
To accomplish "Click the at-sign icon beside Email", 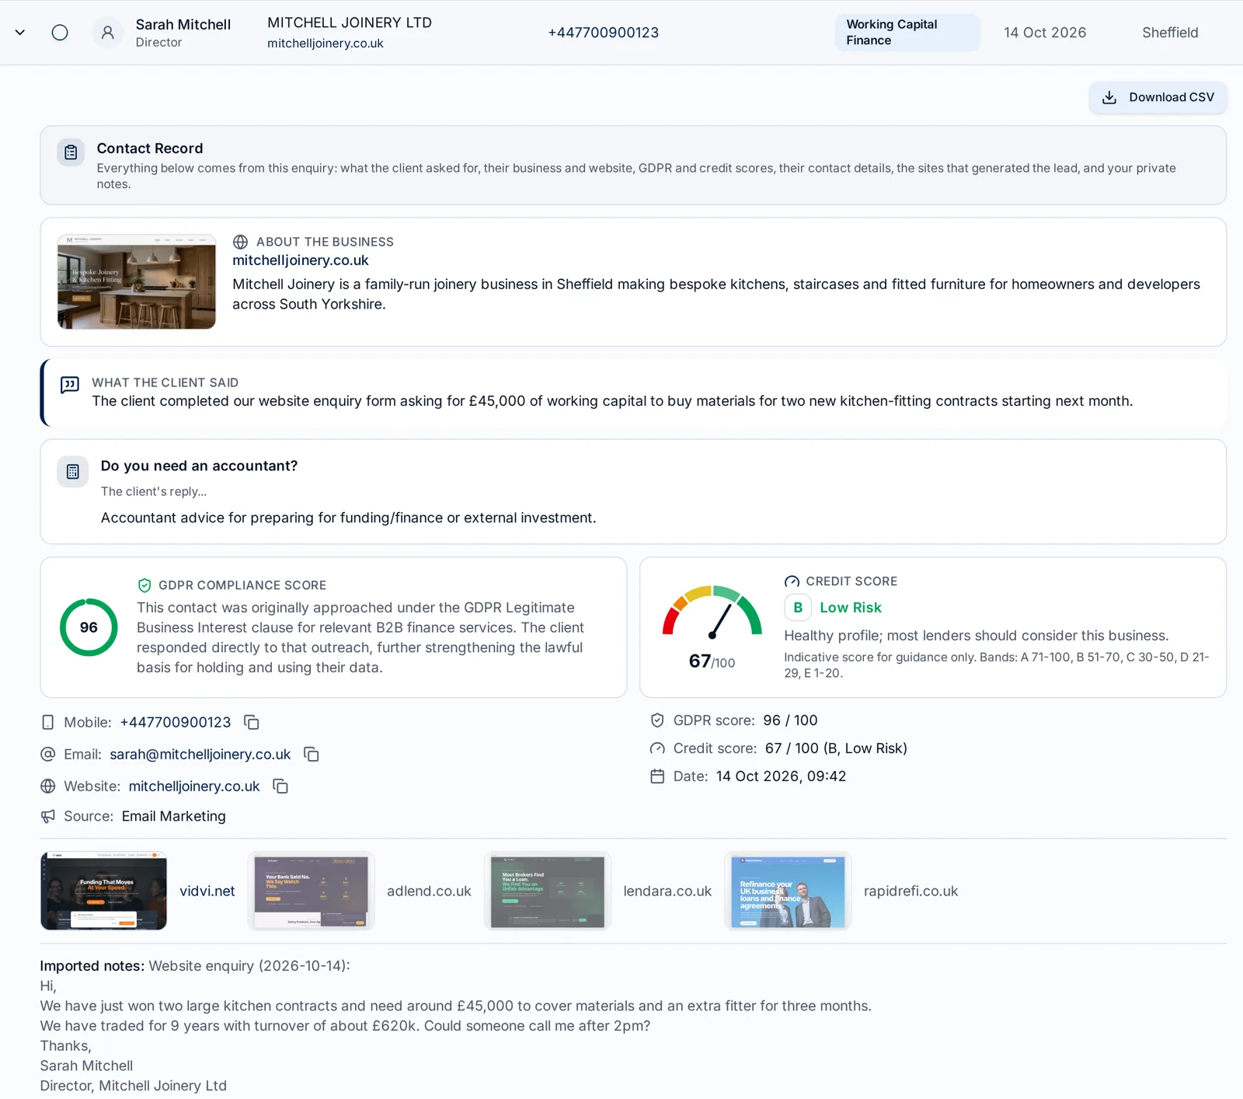I will point(48,754).
